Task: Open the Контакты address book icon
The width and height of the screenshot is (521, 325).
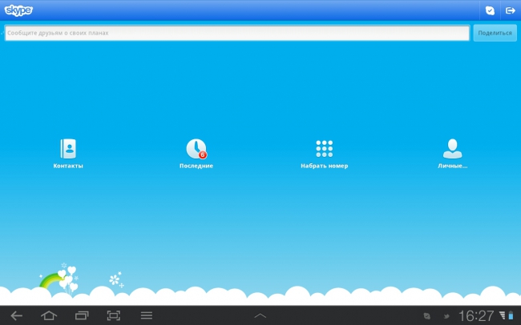Action: pos(68,148)
